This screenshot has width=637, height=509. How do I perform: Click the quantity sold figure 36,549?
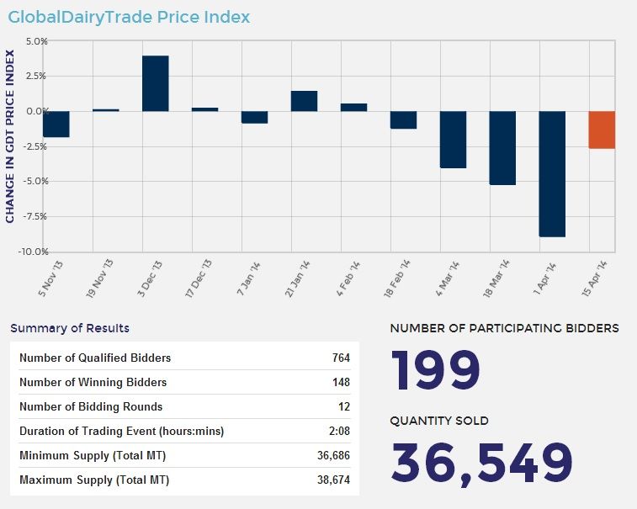click(x=482, y=464)
